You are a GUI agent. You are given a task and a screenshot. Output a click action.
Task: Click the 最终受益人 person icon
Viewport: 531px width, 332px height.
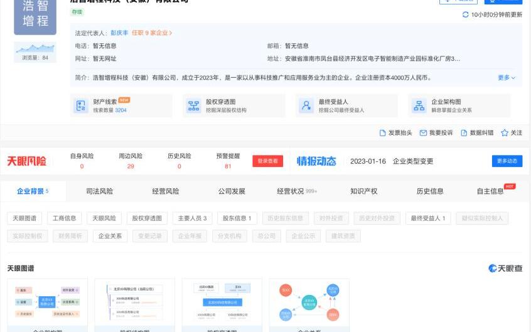click(306, 105)
